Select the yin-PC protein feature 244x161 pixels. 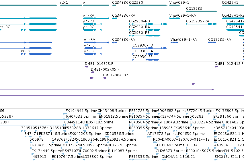[x=93, y=54]
